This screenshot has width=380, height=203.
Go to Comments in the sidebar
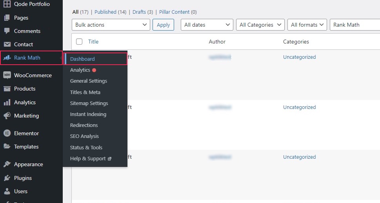[x=27, y=31]
